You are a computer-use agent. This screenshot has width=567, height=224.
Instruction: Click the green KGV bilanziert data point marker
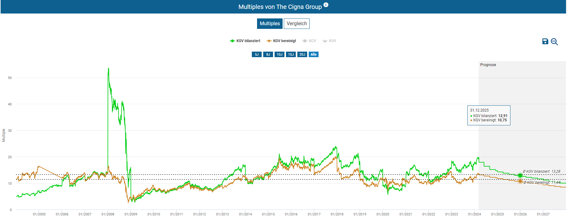(x=520, y=175)
